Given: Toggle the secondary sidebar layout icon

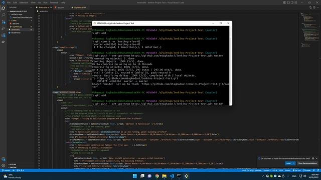Looking at the screenshot, I should (x=292, y=2).
